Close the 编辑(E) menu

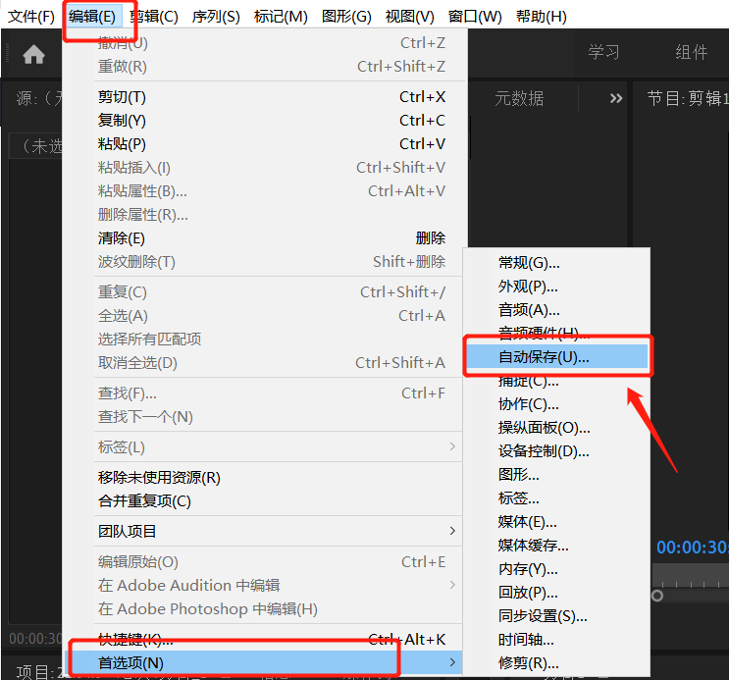(x=92, y=17)
